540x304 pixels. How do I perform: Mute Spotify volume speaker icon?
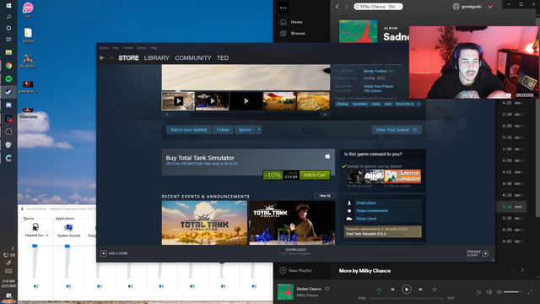[499, 292]
